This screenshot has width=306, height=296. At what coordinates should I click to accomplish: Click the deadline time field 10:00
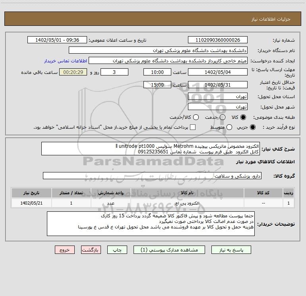(157, 72)
